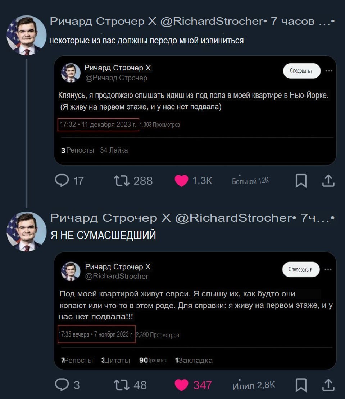
Task: Share the first post via upload icon
Action: [x=328, y=181]
